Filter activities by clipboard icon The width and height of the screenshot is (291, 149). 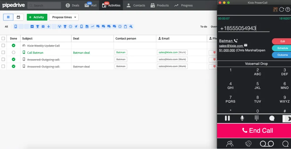[x=125, y=26]
